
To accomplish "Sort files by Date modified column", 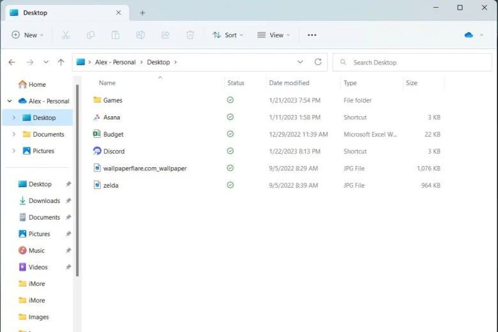I will tap(289, 83).
